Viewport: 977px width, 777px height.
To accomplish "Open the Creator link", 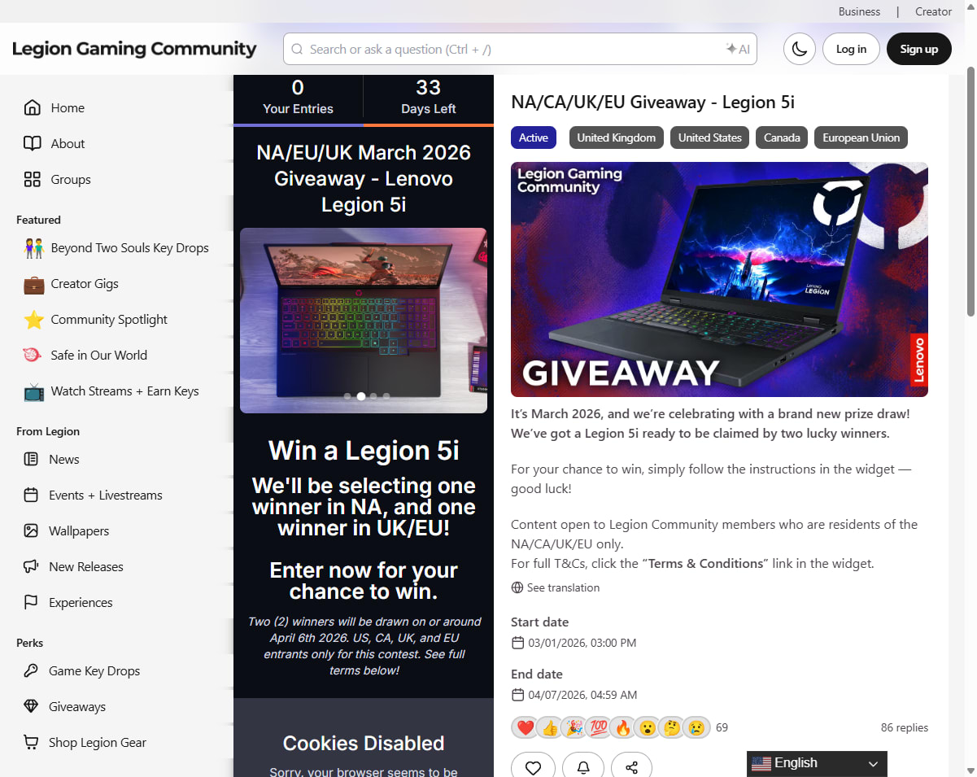I will [x=933, y=11].
